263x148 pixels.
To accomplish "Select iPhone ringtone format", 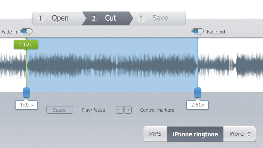I will (195, 134).
